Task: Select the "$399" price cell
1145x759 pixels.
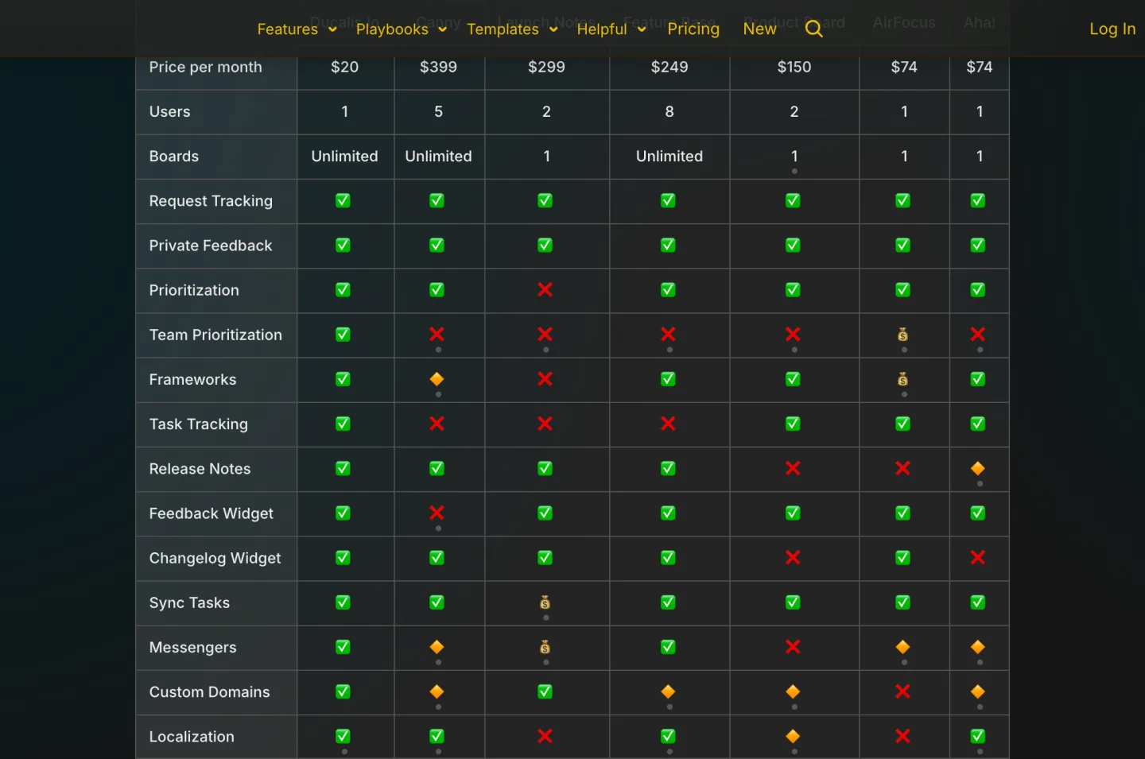Action: (x=438, y=68)
